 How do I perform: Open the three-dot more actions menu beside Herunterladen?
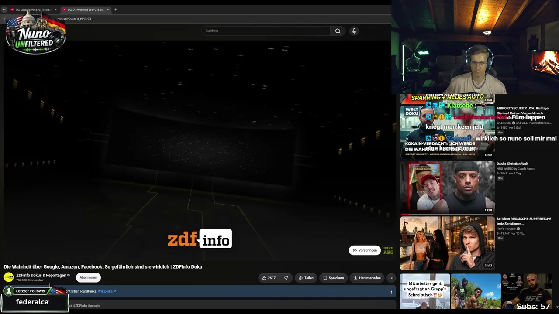[x=391, y=278]
